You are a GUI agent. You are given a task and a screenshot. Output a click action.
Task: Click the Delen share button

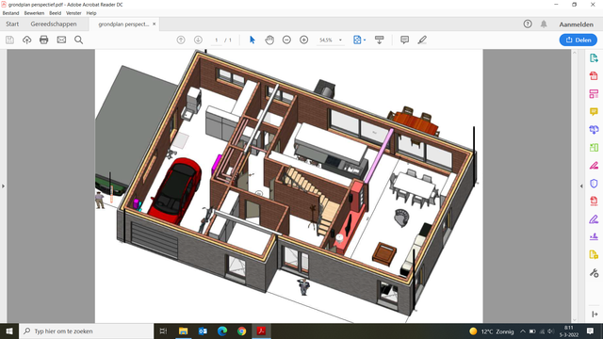tap(578, 40)
